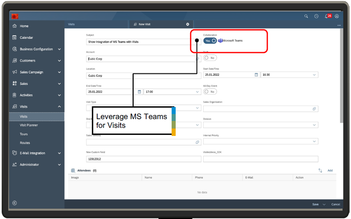This screenshot has height=219, width=351.
Task: Expand E-Mail Integration menu chevron
Action: 59,153
